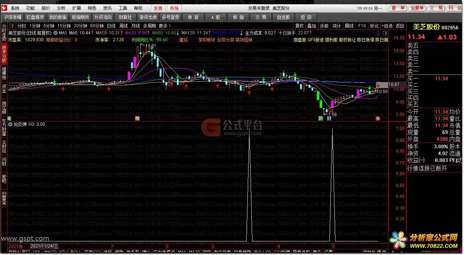Click the 跌 marker at the chart bottom

[x=321, y=119]
